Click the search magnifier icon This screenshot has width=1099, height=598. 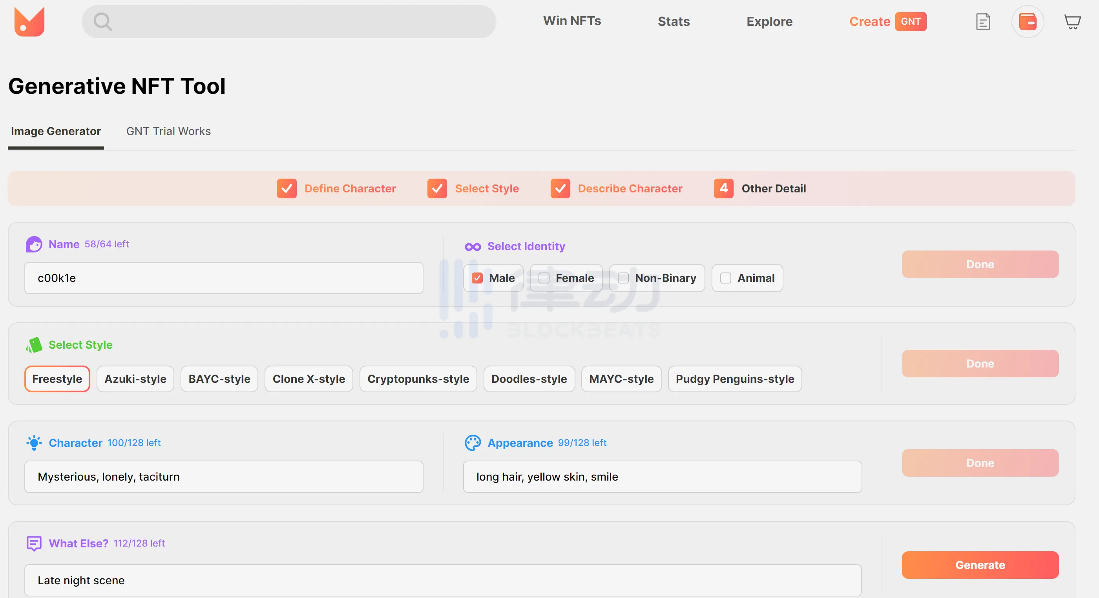click(102, 21)
